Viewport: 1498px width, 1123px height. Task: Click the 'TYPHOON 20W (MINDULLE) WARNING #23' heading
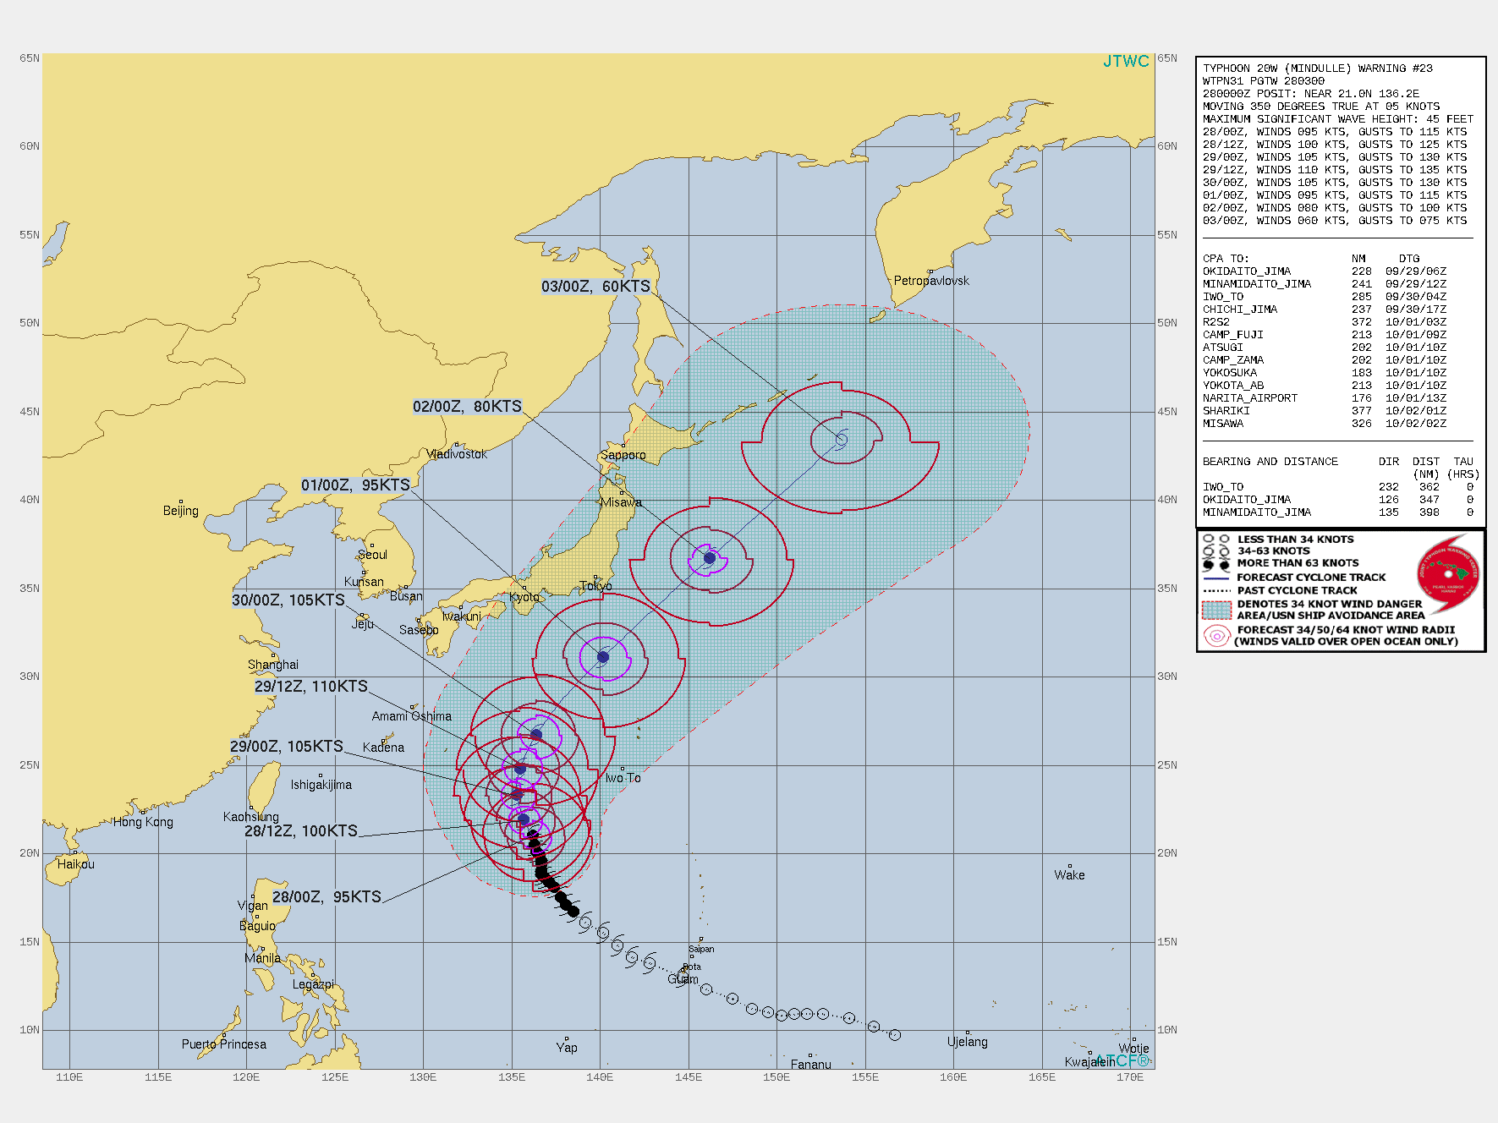(x=1318, y=68)
